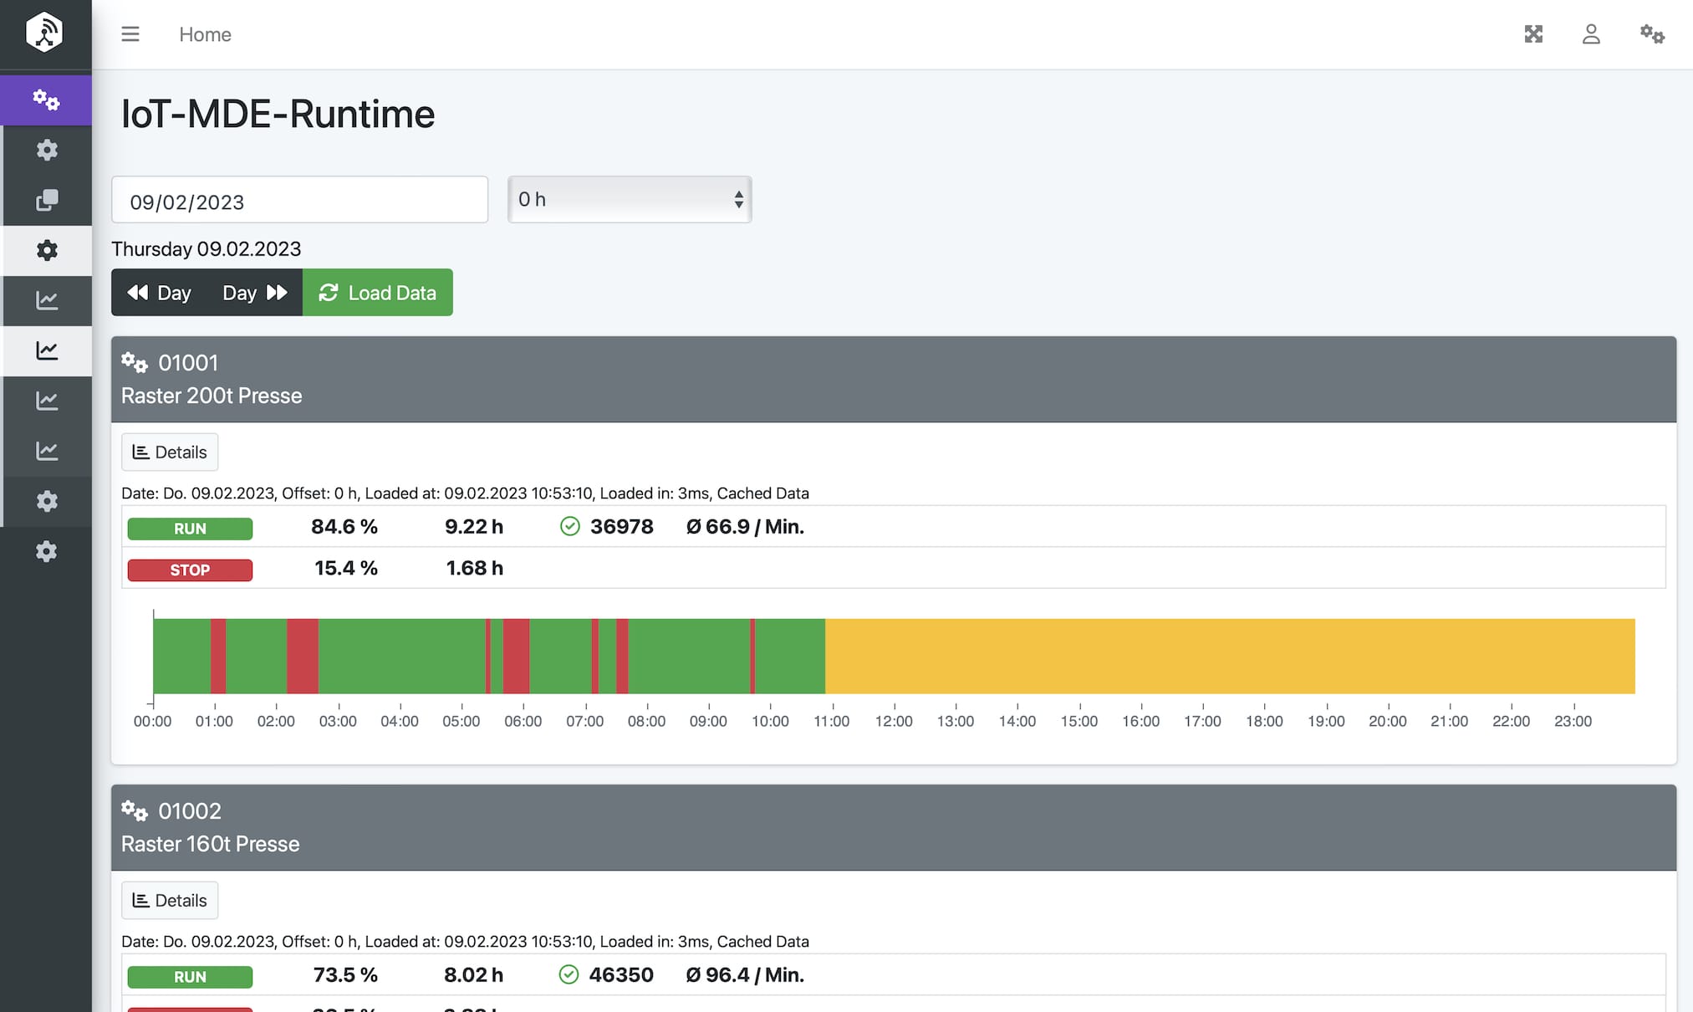
Task: Go to next day with the Day forward button
Action: (x=254, y=293)
